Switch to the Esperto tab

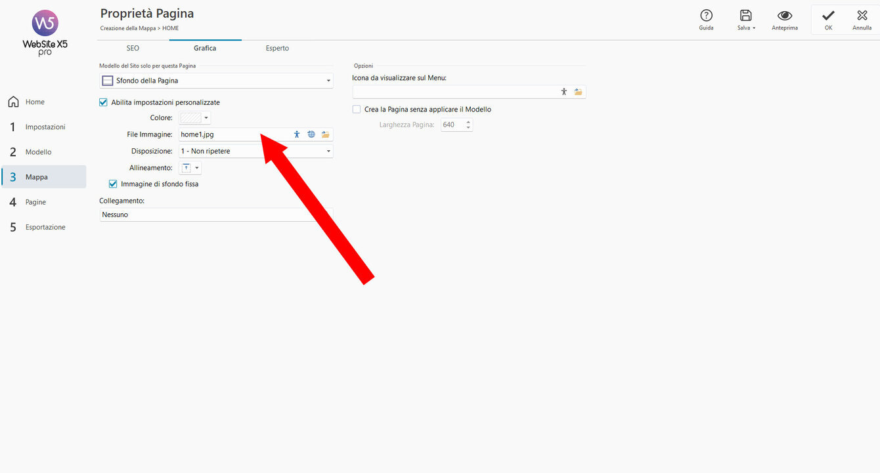pyautogui.click(x=277, y=49)
